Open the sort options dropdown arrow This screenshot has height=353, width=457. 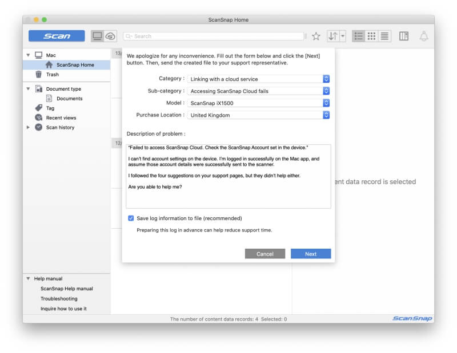point(343,36)
